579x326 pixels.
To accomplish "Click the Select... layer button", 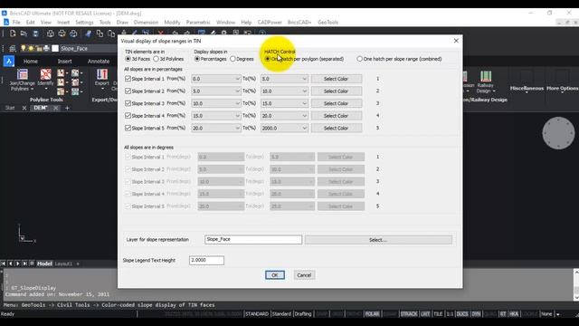I will [x=378, y=240].
